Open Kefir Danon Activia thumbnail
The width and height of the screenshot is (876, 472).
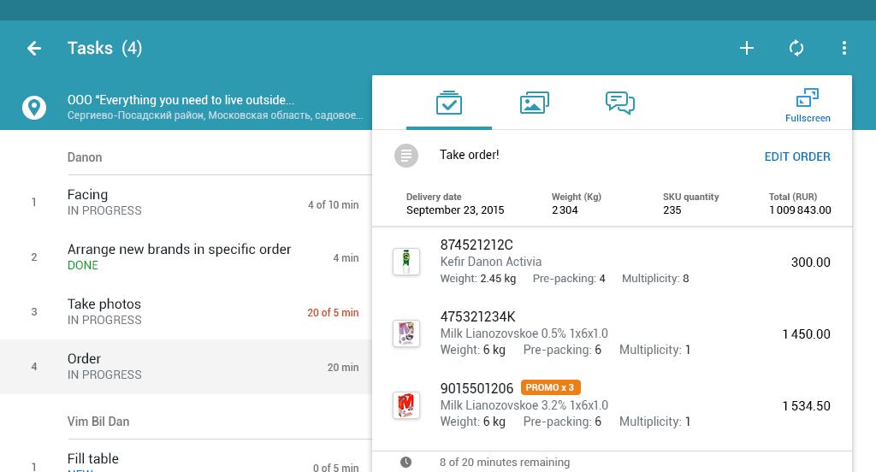coord(406,262)
